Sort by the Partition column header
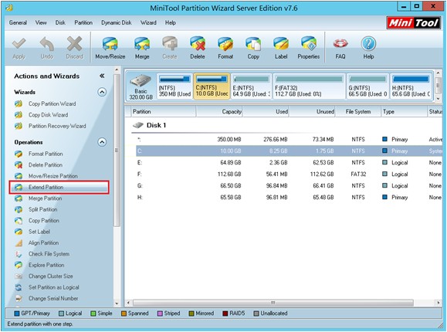 164,111
